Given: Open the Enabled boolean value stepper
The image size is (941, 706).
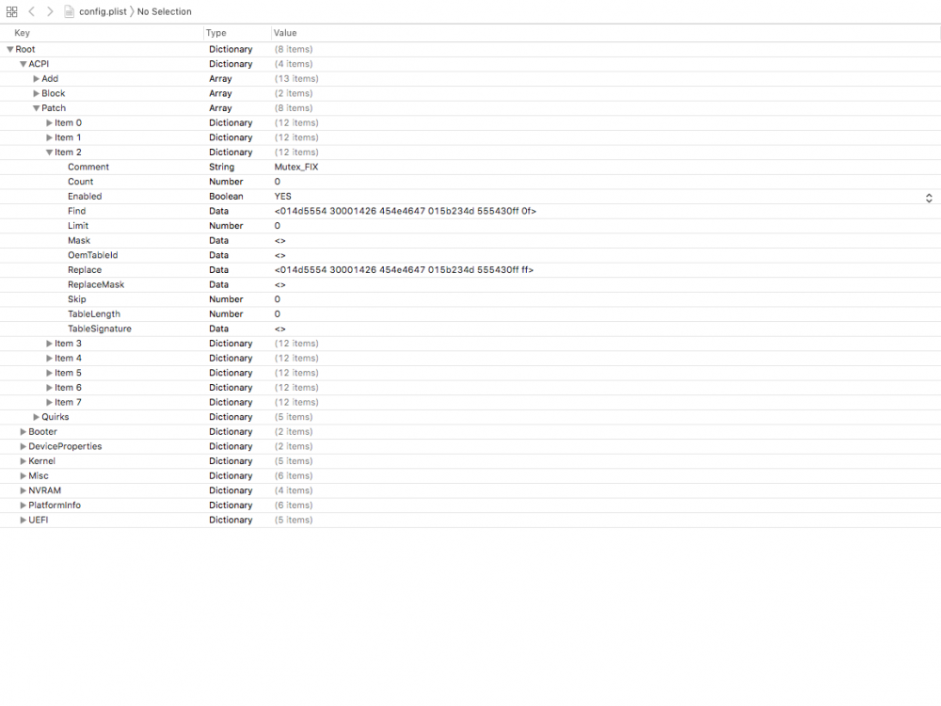Looking at the screenshot, I should pos(929,198).
